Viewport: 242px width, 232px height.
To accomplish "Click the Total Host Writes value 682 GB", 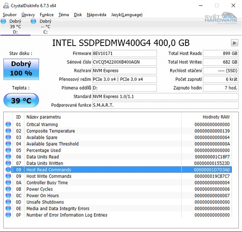I will click(x=221, y=62).
